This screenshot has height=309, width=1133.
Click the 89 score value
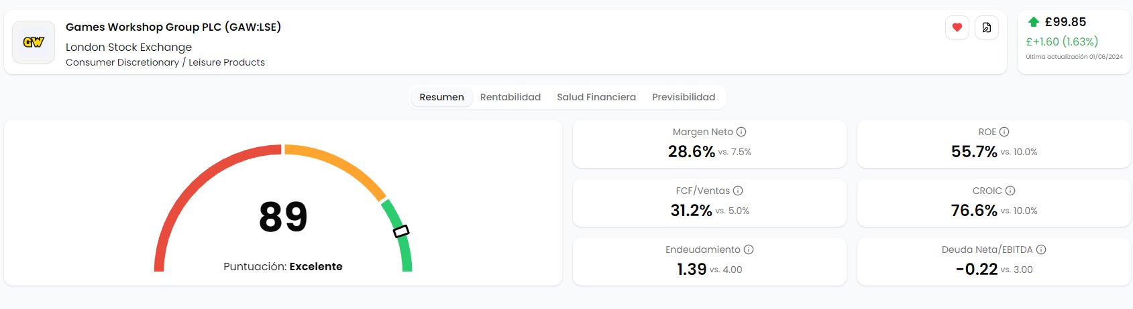tap(283, 217)
